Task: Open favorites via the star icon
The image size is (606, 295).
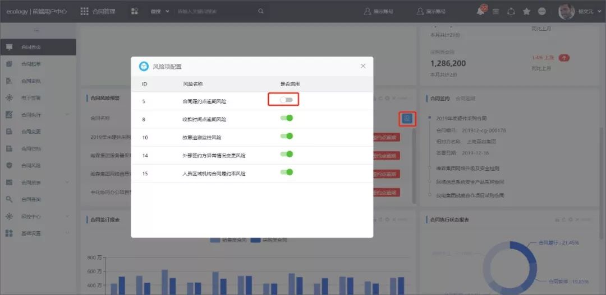Action: 526,12
